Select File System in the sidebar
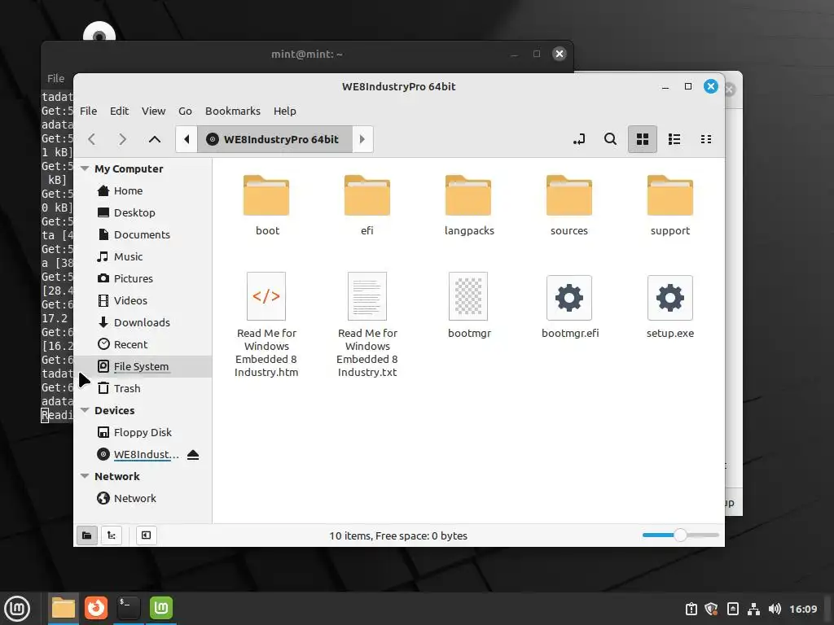This screenshot has width=834, height=625. [x=143, y=366]
